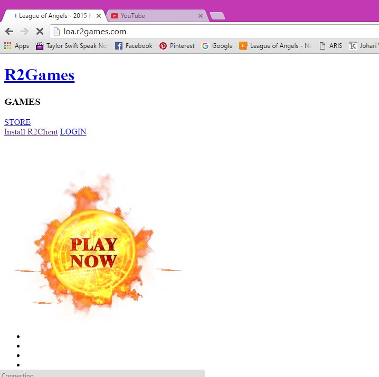Switch to the YouTube tab

click(x=153, y=16)
